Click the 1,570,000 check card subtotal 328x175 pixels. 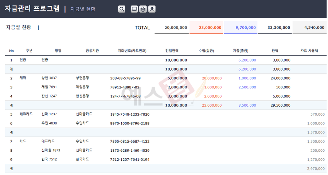pos(316,132)
